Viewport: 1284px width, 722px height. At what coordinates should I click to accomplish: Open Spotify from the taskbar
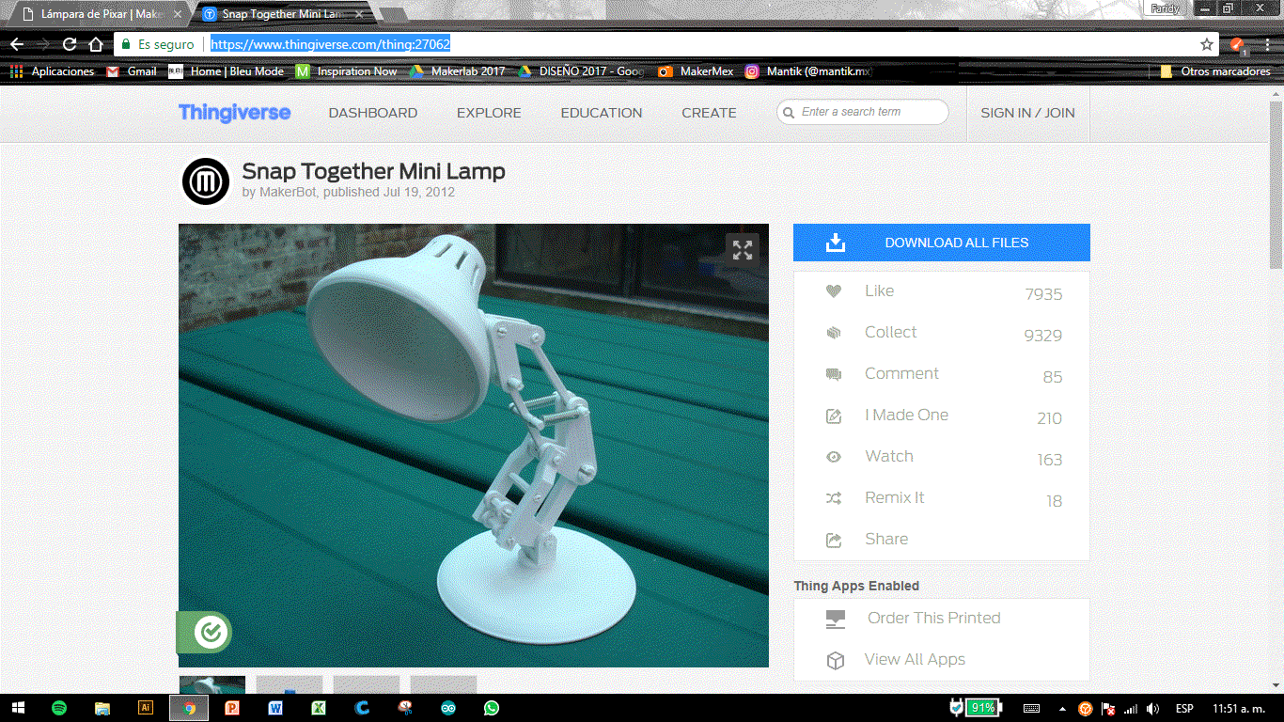click(x=59, y=708)
